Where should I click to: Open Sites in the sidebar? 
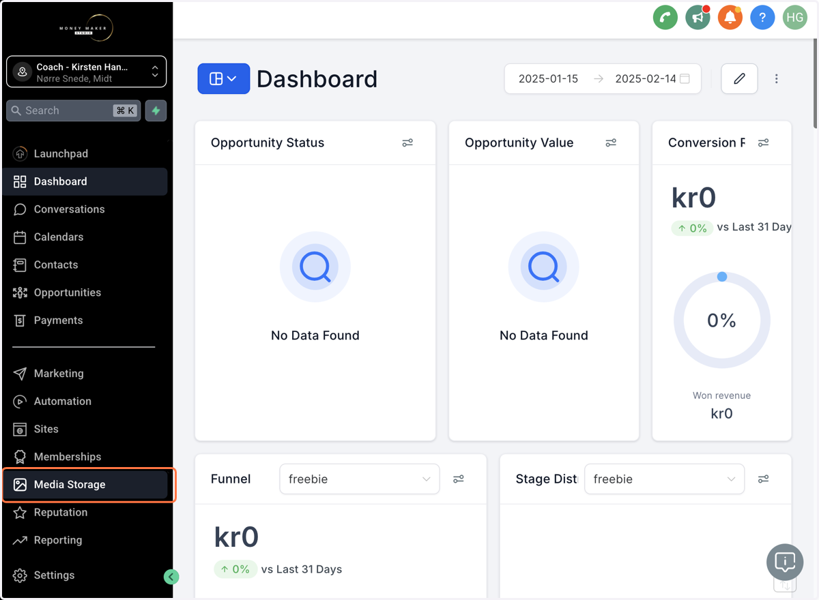pyautogui.click(x=85, y=429)
